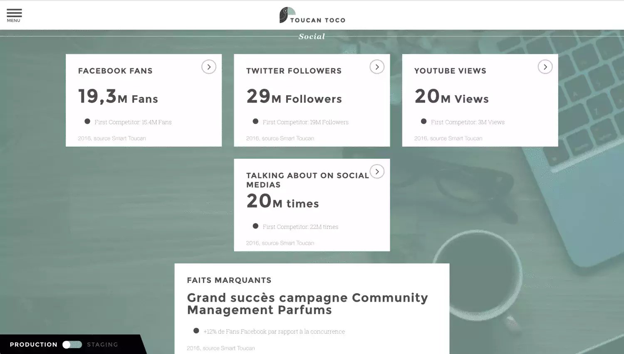
Task: Click bullet dot beside 15.4M Fans competitor
Action: [87, 121]
